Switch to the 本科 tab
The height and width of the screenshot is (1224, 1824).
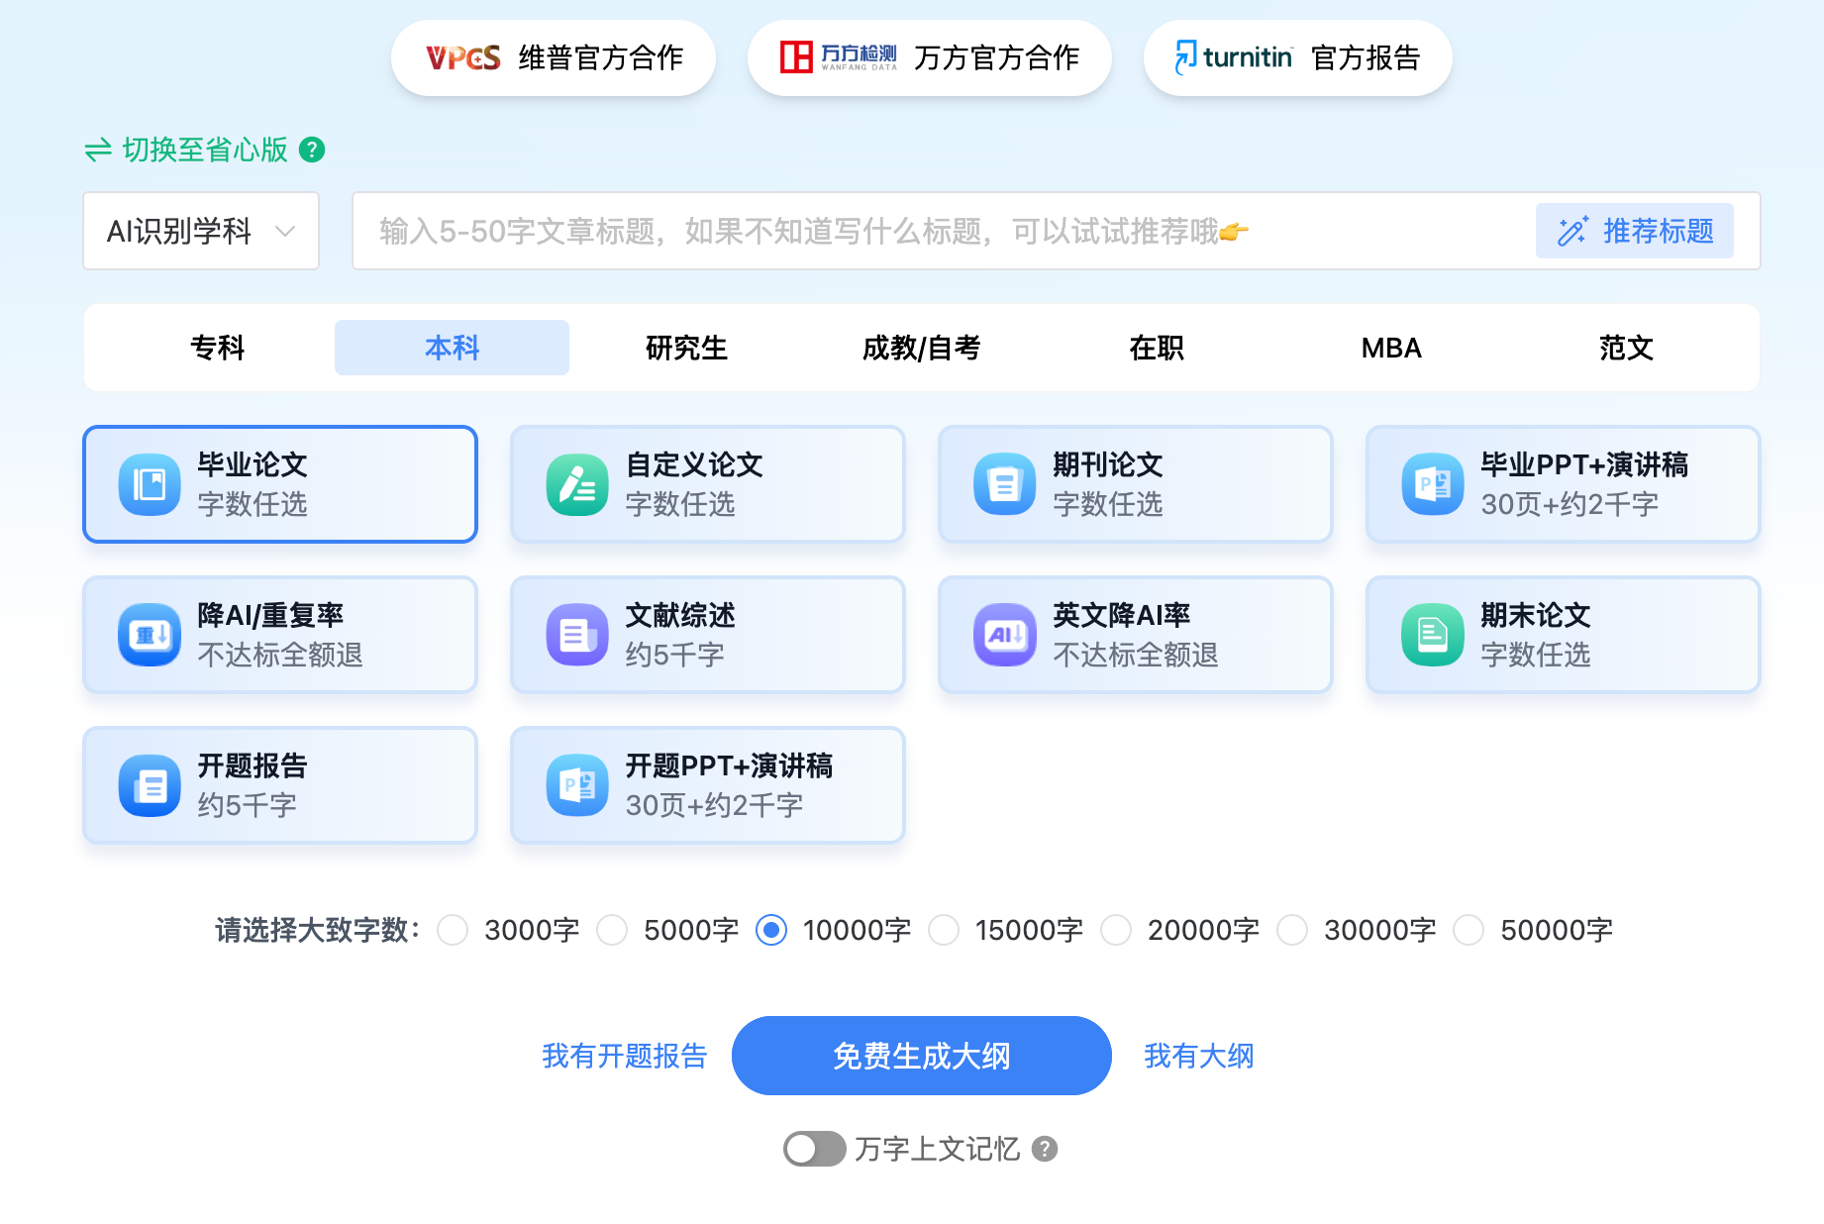point(452,348)
